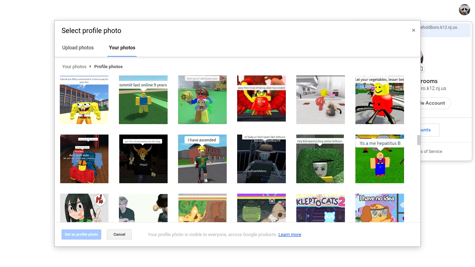Viewport: 475px width, 267px height.
Task: Cancel the profile photo selection
Action: pos(119,234)
